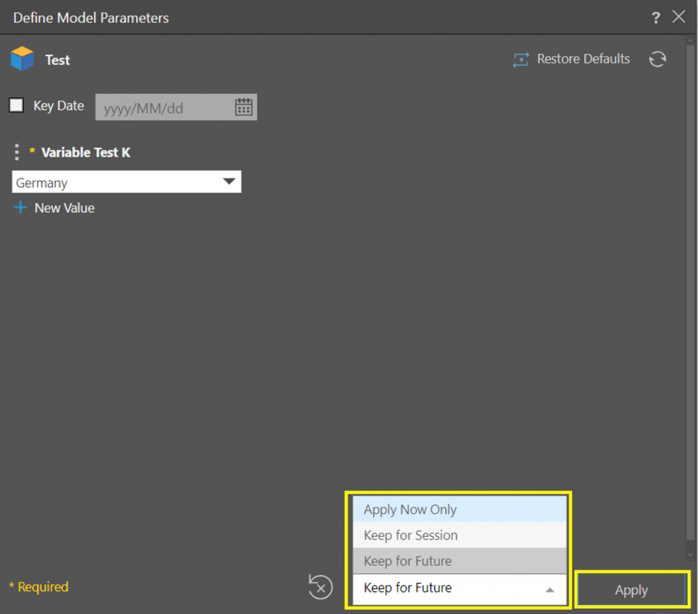698x614 pixels.
Task: Click the Restore Defaults text link
Action: (x=583, y=59)
